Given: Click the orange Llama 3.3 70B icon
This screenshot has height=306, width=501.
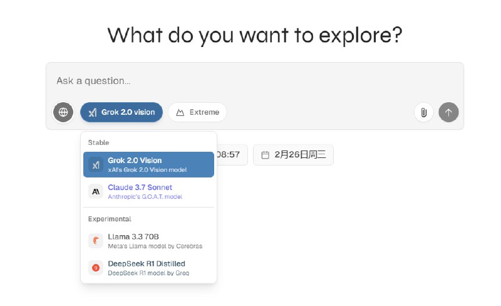Looking at the screenshot, I should [96, 241].
